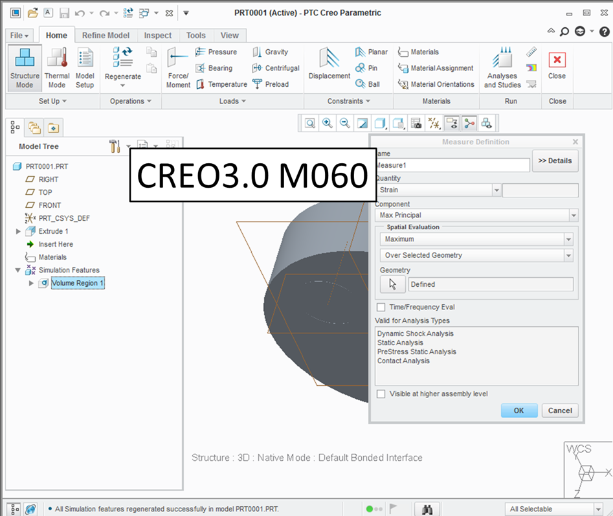Click Open file icon in quick access toolbar
This screenshot has height=516, width=613.
tap(33, 13)
